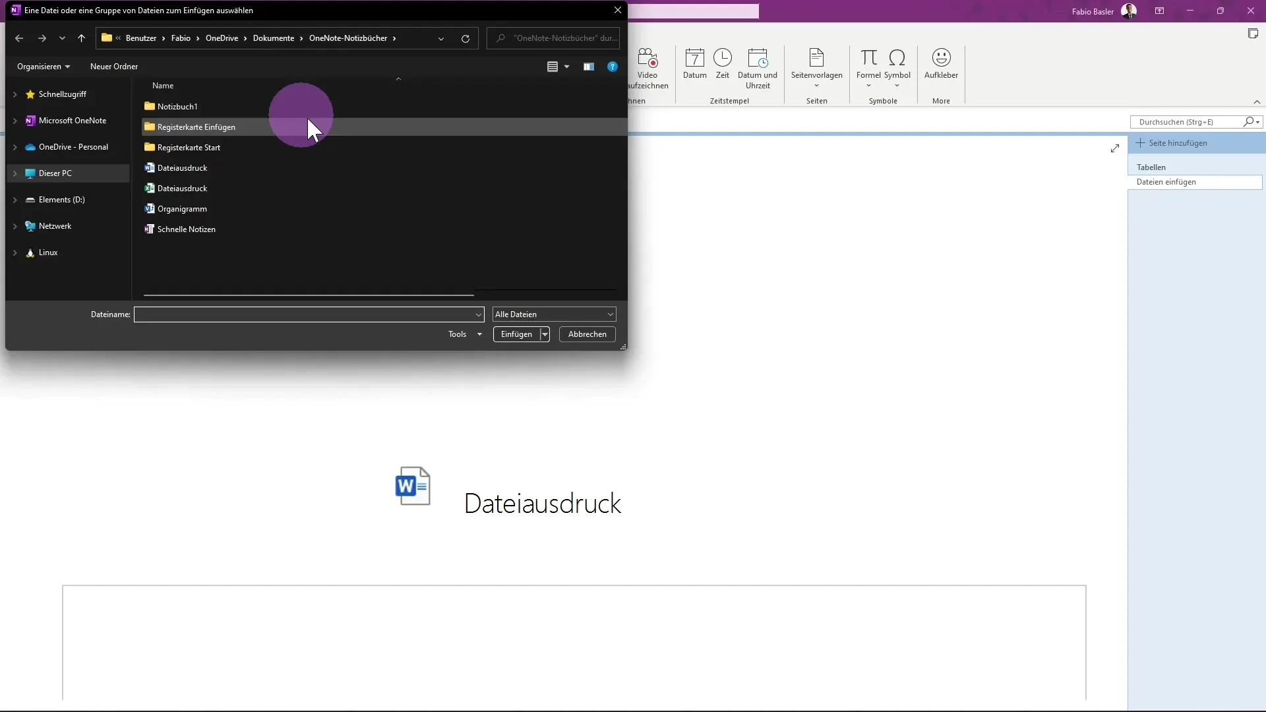This screenshot has width=1266, height=712.
Task: Select Linux in the sidebar
Action: click(x=47, y=252)
